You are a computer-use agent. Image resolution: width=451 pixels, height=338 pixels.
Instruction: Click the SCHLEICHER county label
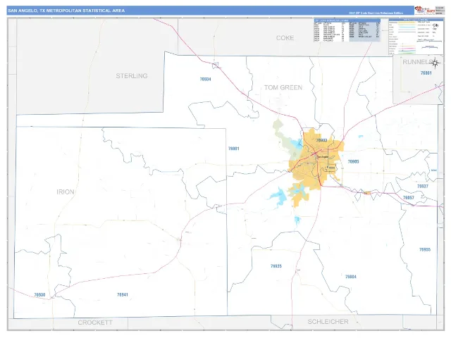coord(328,322)
